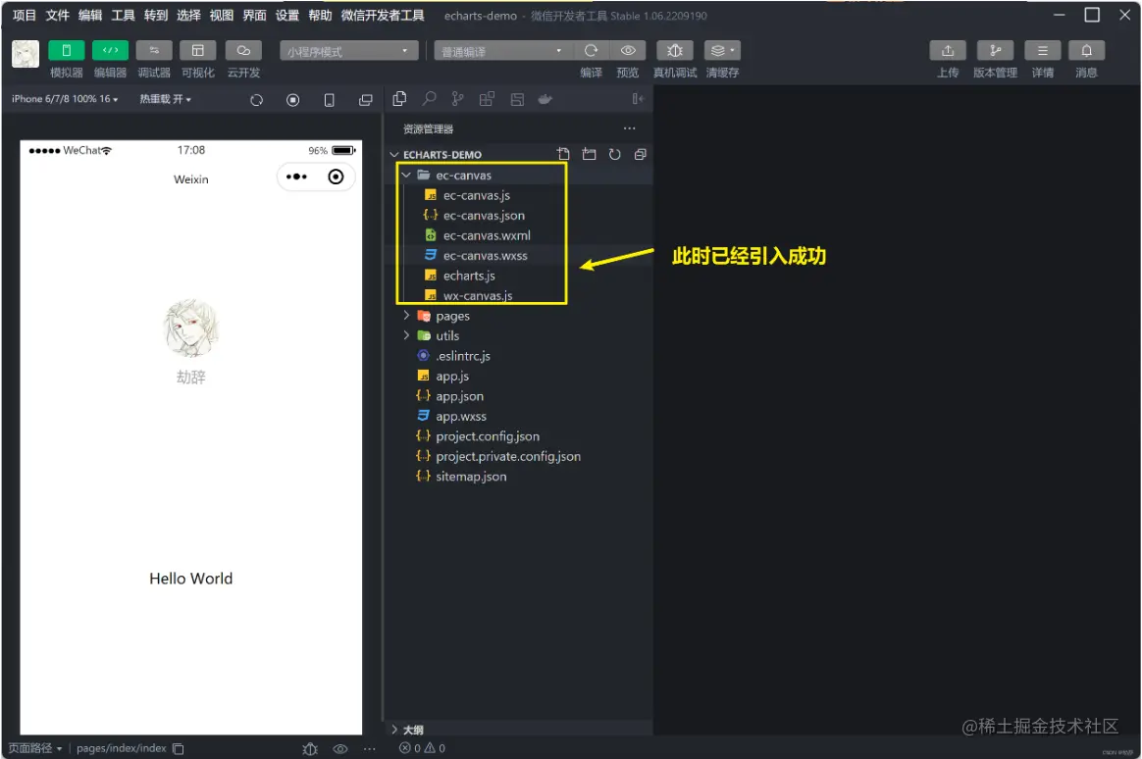This screenshot has width=1142, height=759.
Task: Toggle the Visualization (可视化) panel button
Action: tap(197, 50)
